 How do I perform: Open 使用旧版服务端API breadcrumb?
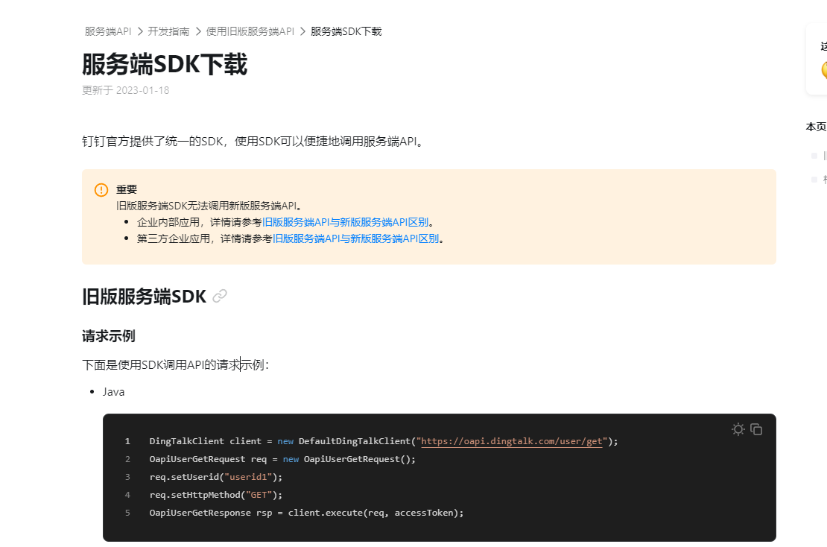[250, 31]
